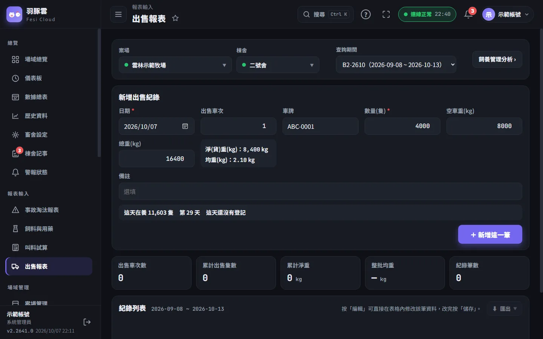Click the 羽豚雲 Fesi Cloud logo
Screen dimensions: 543x339
(31, 14)
